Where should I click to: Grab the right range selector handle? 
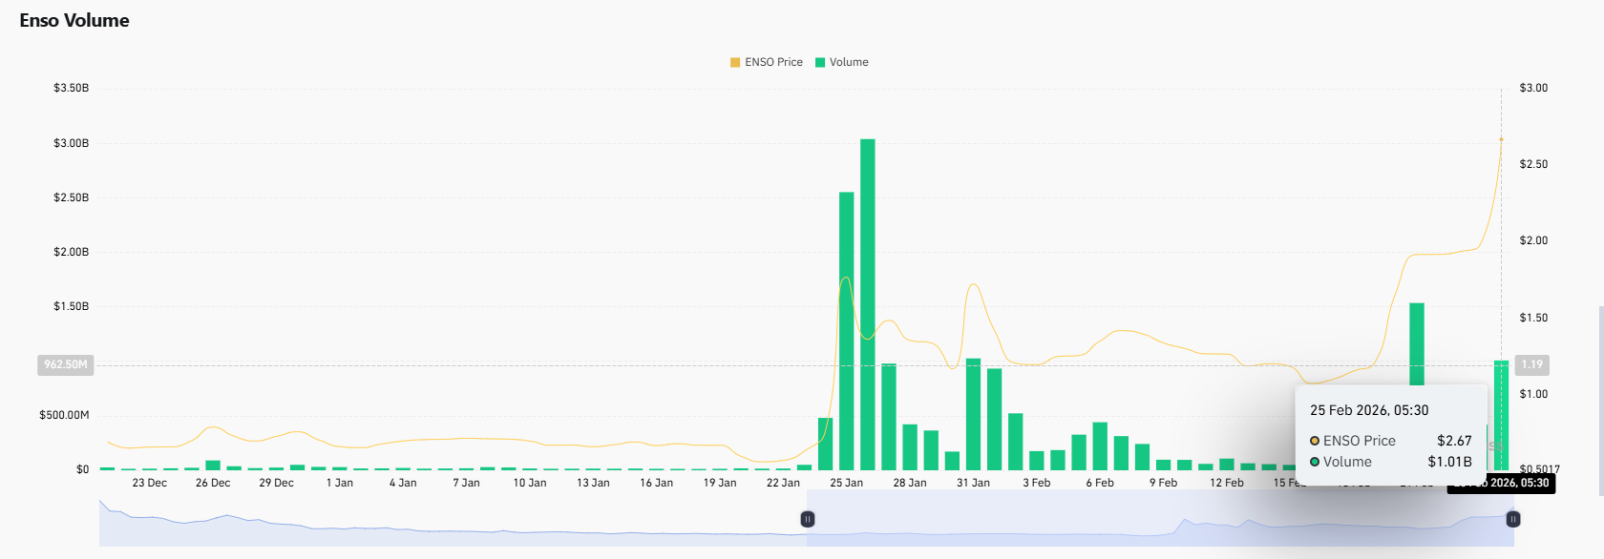pyautogui.click(x=1513, y=519)
